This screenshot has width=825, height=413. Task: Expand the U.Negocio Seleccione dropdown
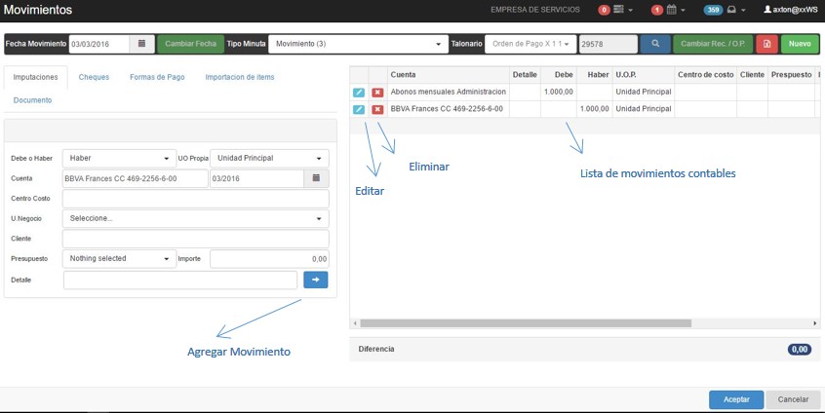(195, 218)
